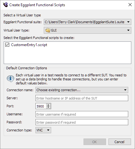Expand the Virtual User type dropdown
The image size is (135, 149).
(88, 30)
